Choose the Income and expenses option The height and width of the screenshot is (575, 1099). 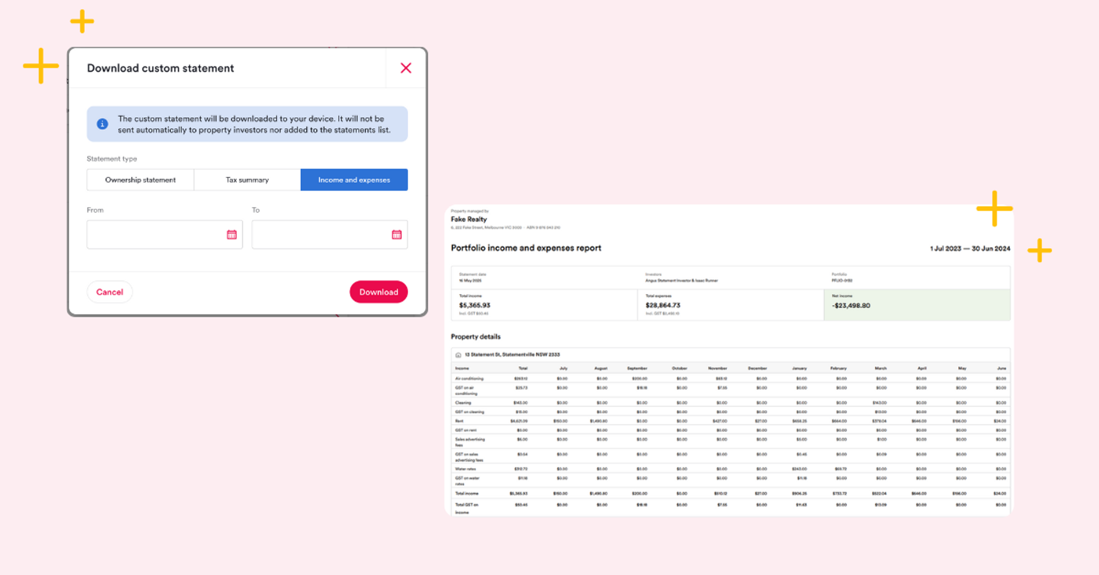354,180
